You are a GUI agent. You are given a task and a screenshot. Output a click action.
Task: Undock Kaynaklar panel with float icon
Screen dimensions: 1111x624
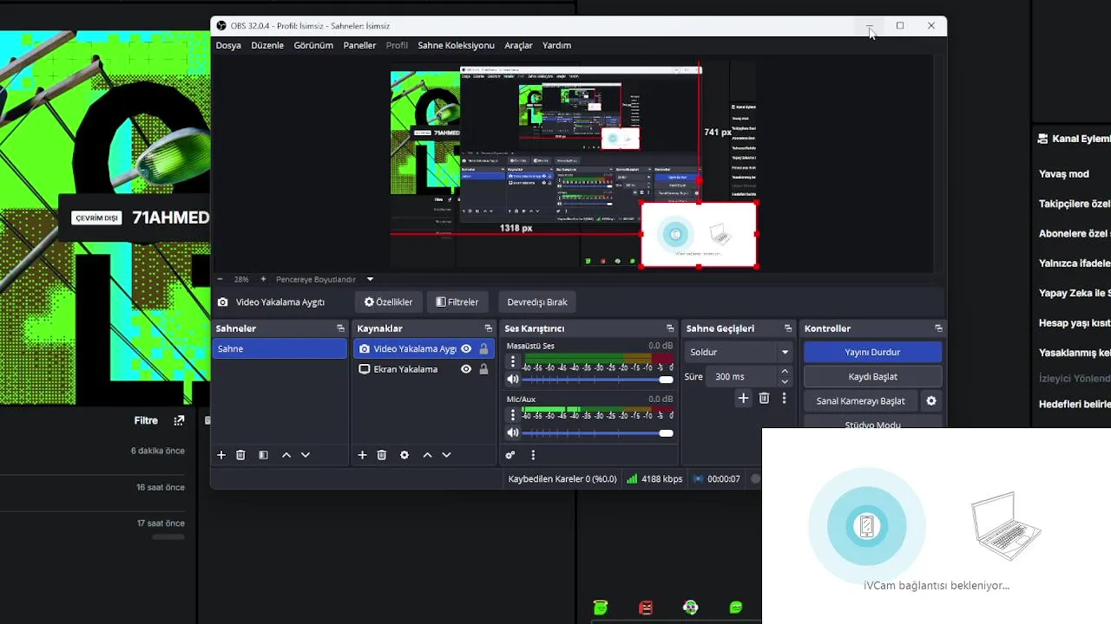[x=488, y=328]
